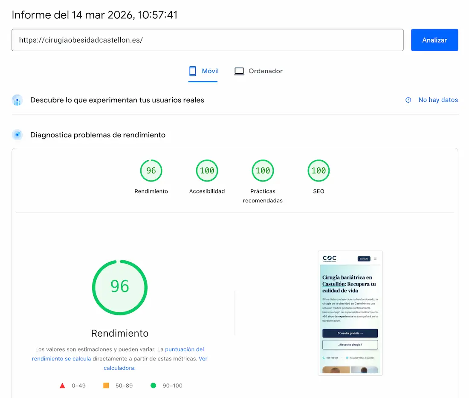Image resolution: width=469 pixels, height=398 pixels.
Task: Click the phone icon on the Móvil tab
Action: [191, 71]
